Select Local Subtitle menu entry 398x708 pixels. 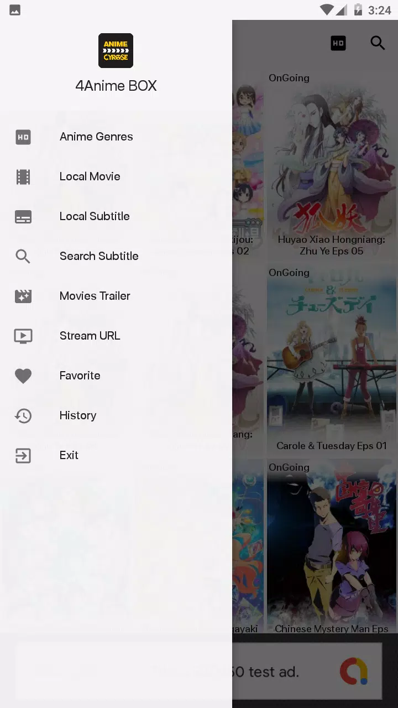116,216
